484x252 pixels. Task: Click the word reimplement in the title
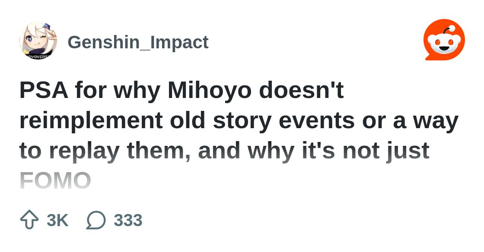coord(91,121)
